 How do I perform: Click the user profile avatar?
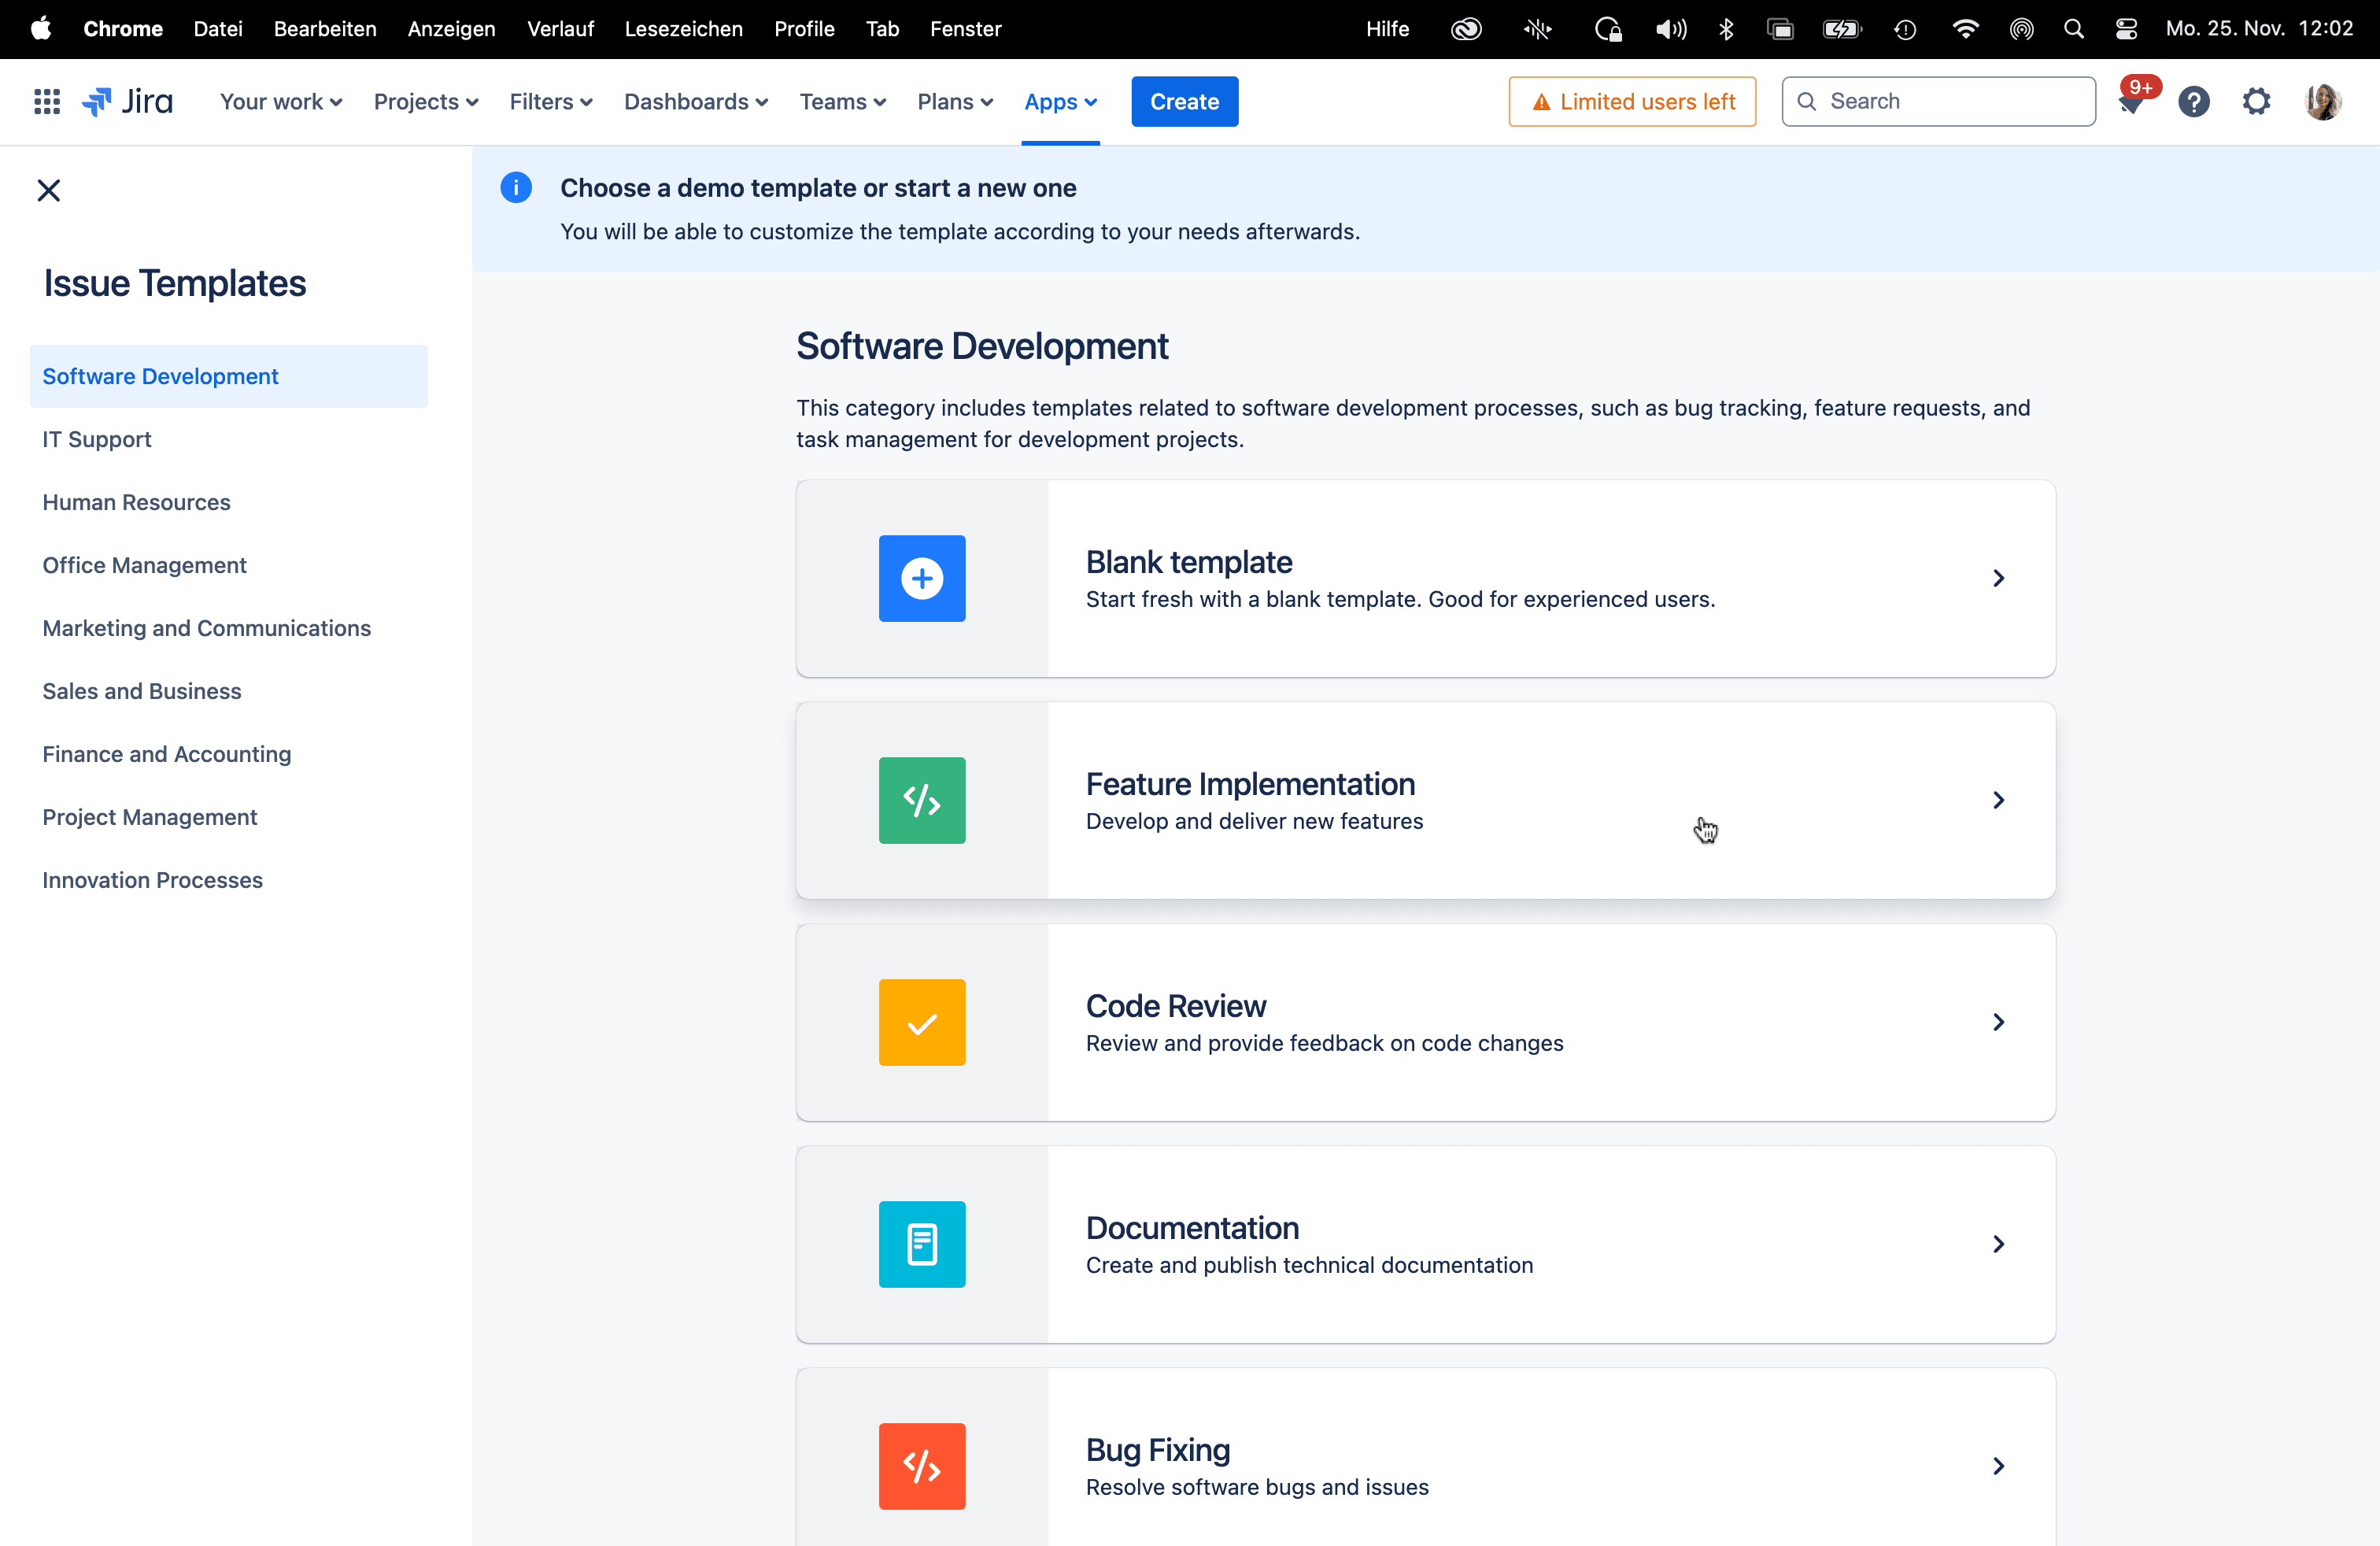coord(2322,101)
